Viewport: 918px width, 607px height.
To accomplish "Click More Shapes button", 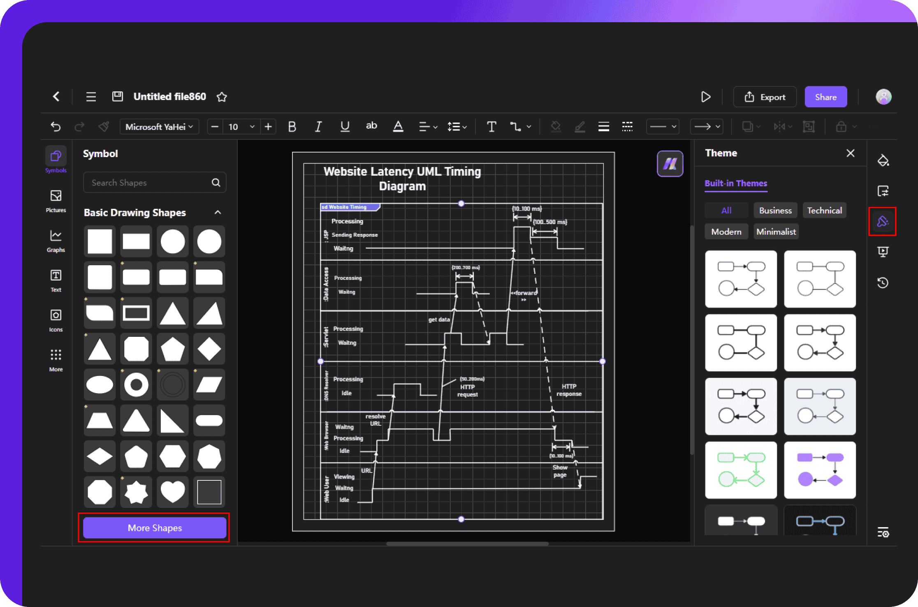I will click(154, 528).
